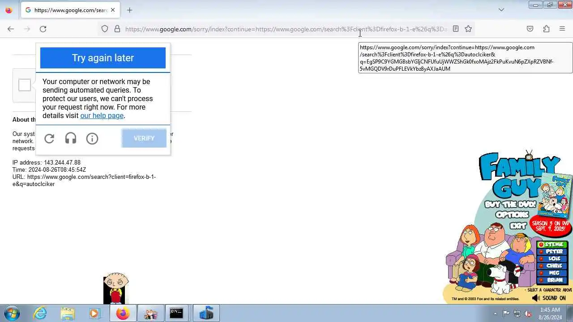Save page to Pocket
The width and height of the screenshot is (573, 322).
point(530,29)
